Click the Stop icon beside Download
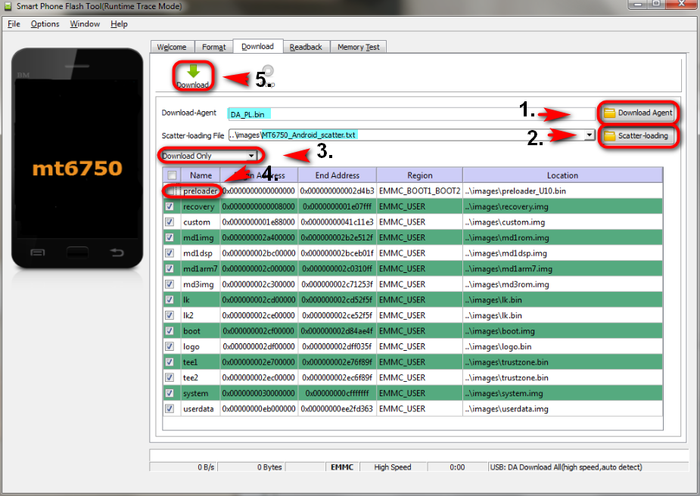The height and width of the screenshot is (496, 700). tap(268, 73)
